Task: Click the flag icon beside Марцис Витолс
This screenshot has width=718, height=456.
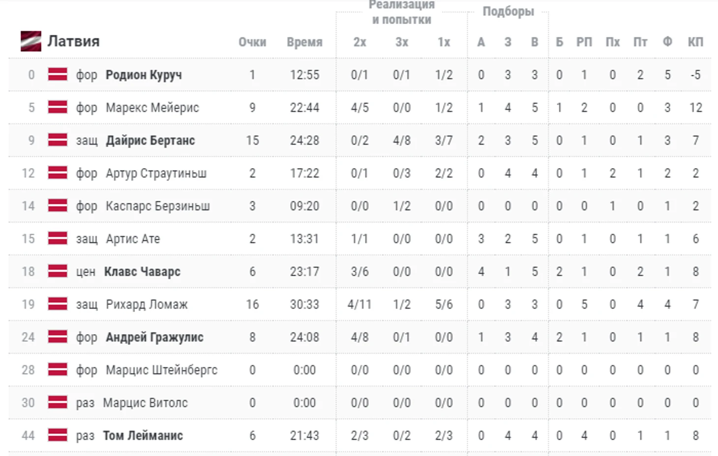Action: pyautogui.click(x=58, y=402)
